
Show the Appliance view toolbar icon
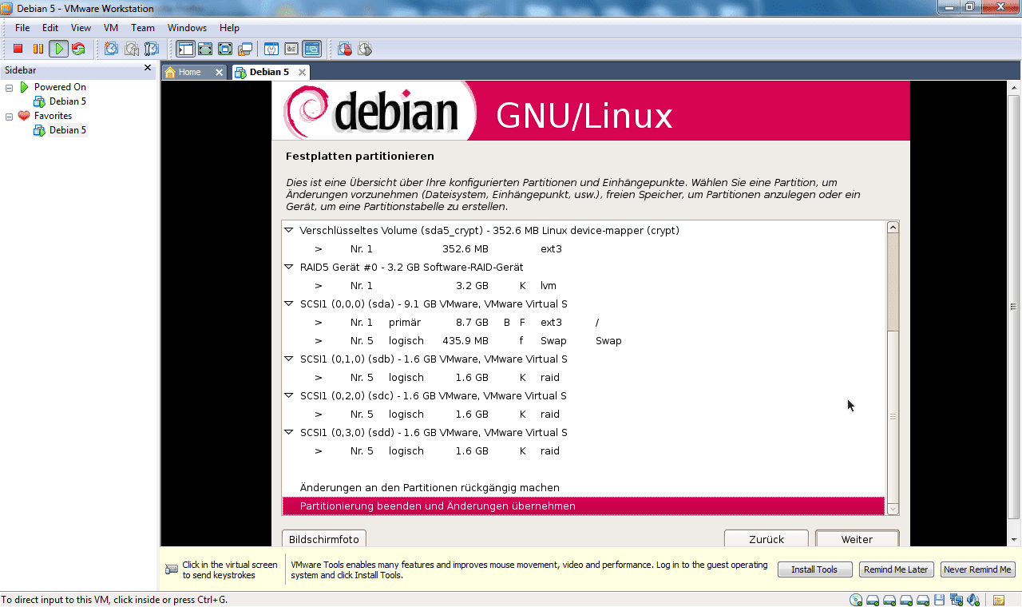[291, 49]
